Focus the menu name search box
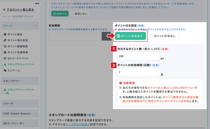 20,16
